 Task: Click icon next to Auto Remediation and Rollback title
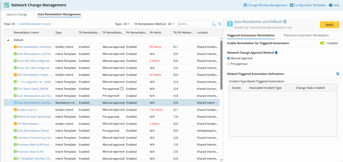pyautogui.click(x=285, y=22)
